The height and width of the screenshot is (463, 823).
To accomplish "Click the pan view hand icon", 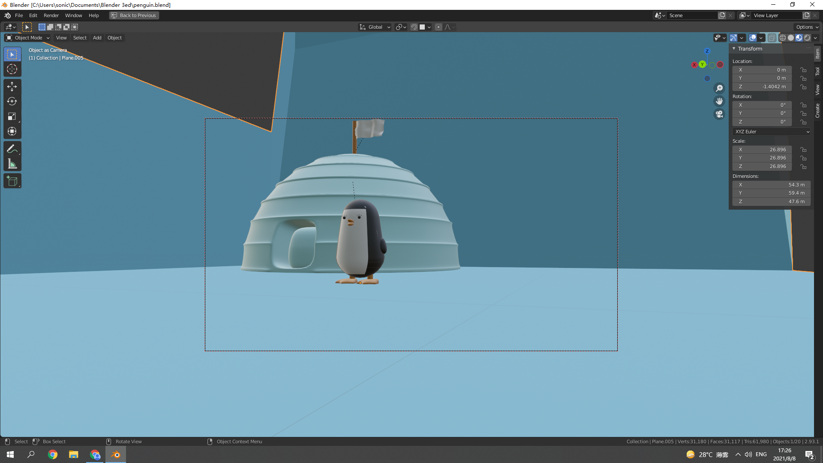I will pos(719,101).
